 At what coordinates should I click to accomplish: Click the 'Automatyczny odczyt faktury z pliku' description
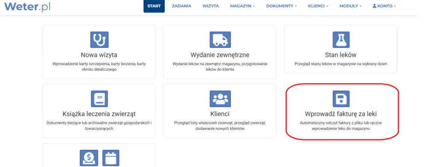pos(341,126)
